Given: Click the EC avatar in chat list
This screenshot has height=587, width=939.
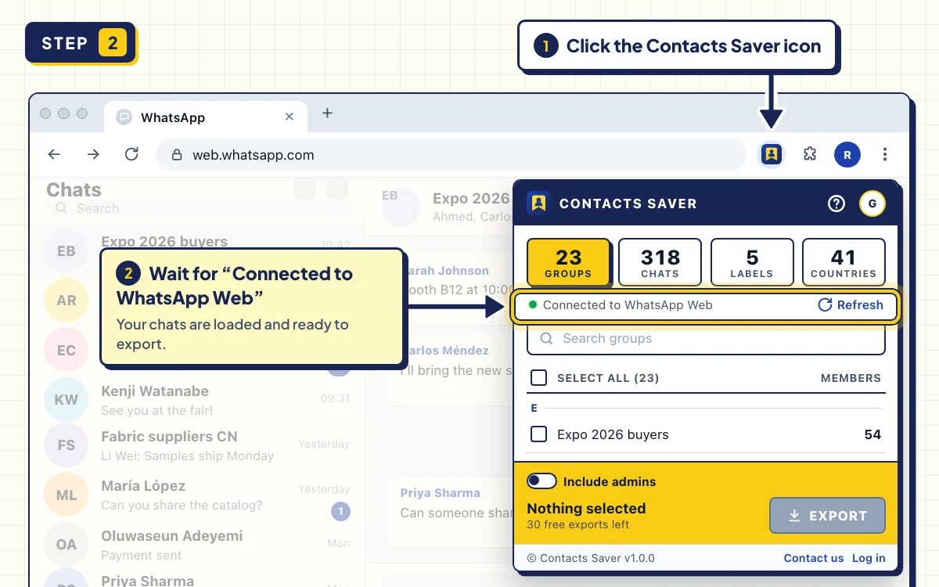Looking at the screenshot, I should pos(66,350).
